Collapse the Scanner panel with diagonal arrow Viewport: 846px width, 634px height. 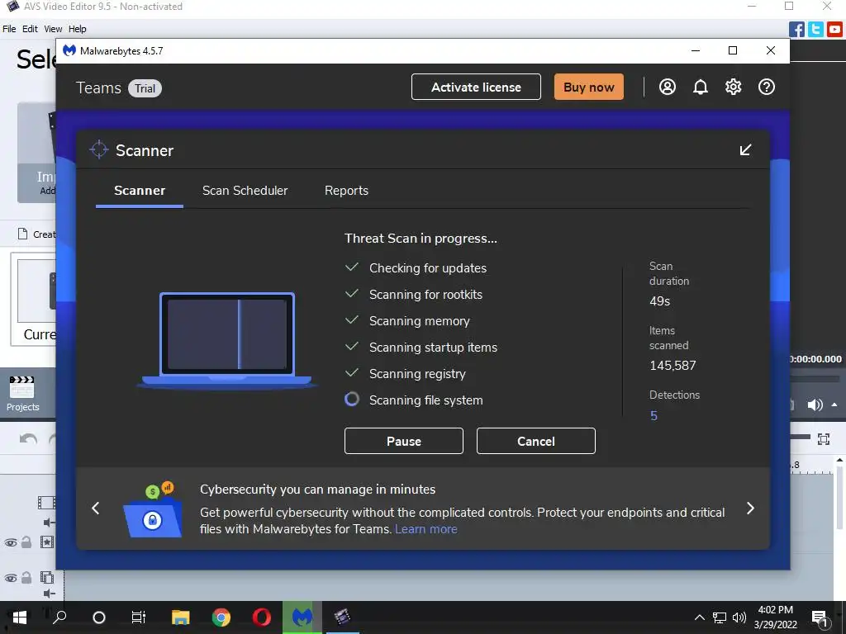pyautogui.click(x=746, y=150)
